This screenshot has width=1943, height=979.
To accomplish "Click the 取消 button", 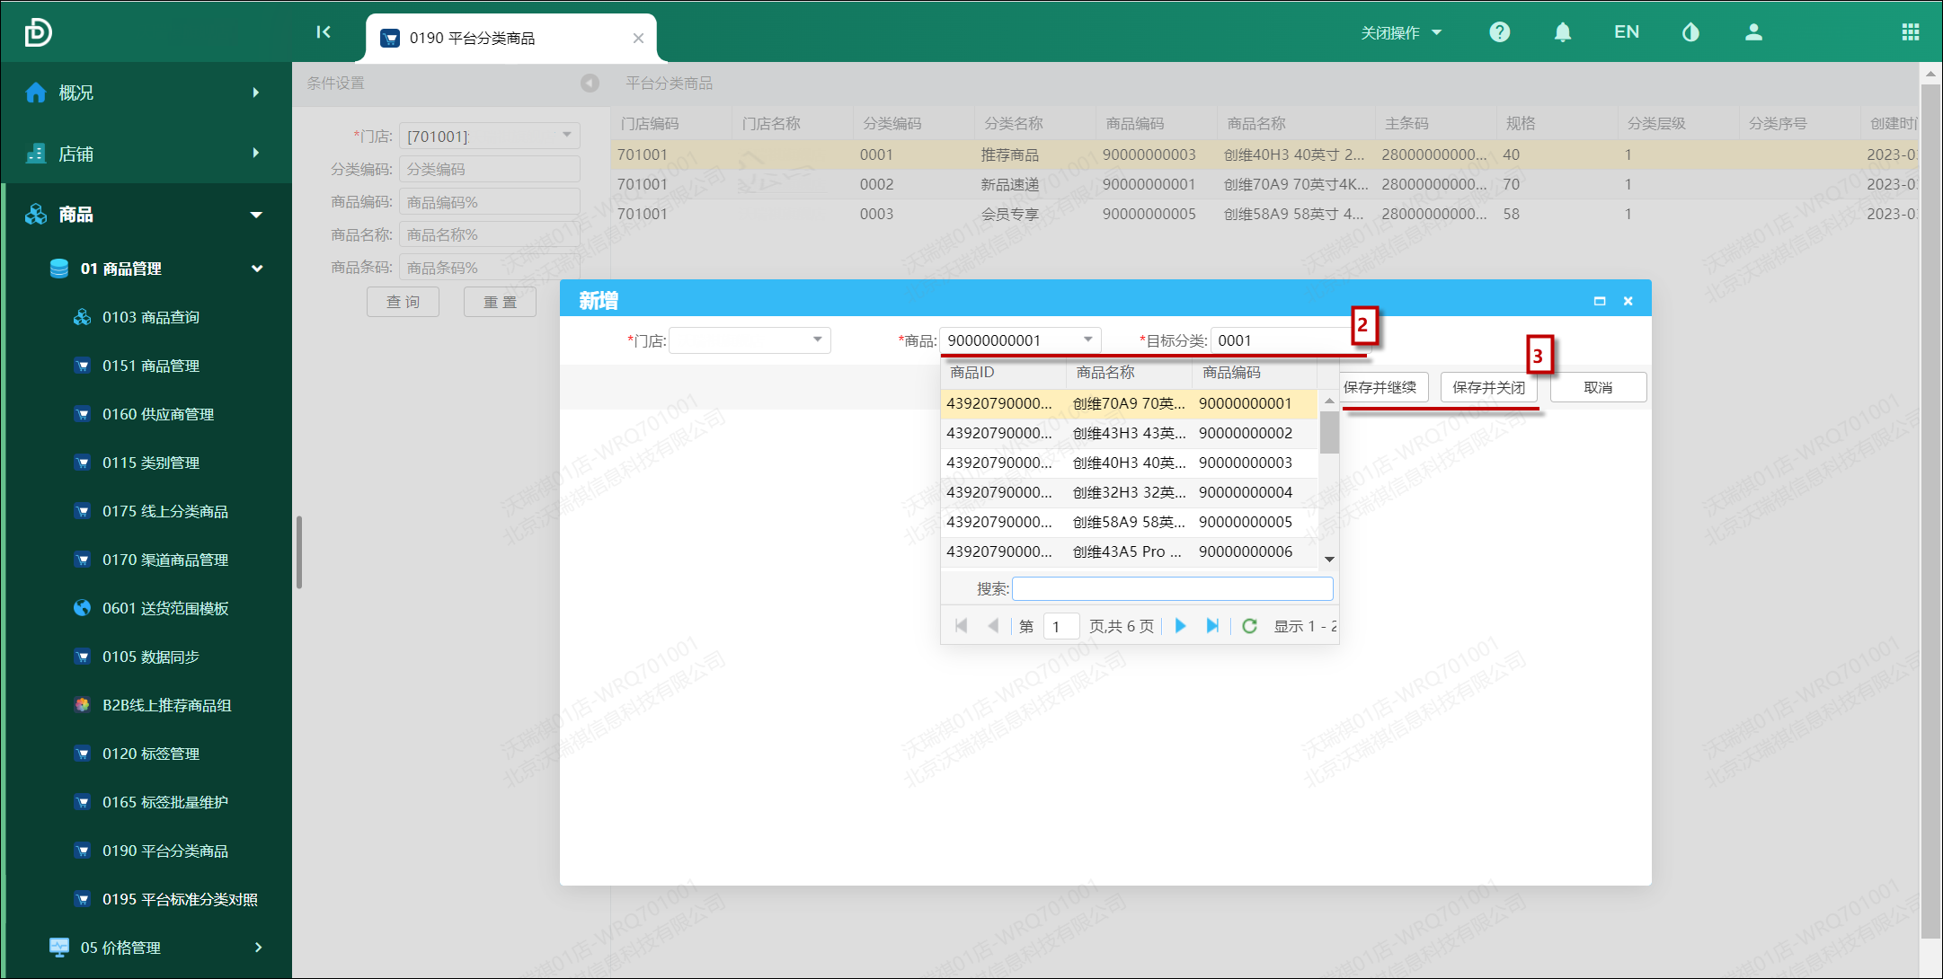I will pos(1598,387).
